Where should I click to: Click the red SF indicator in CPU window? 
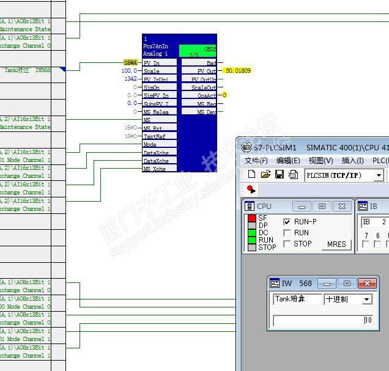click(252, 218)
